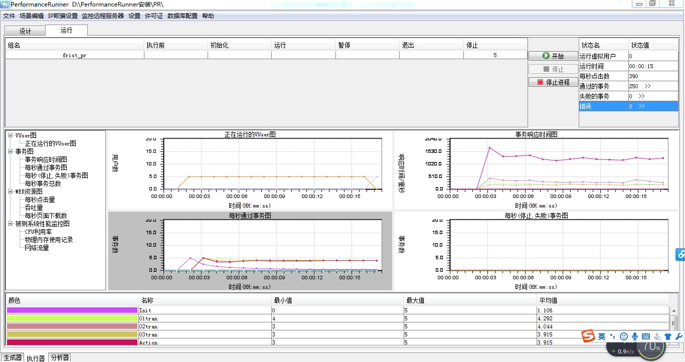The width and height of the screenshot is (685, 362).
Task: Click the 组名 column header
Action: (x=75, y=45)
